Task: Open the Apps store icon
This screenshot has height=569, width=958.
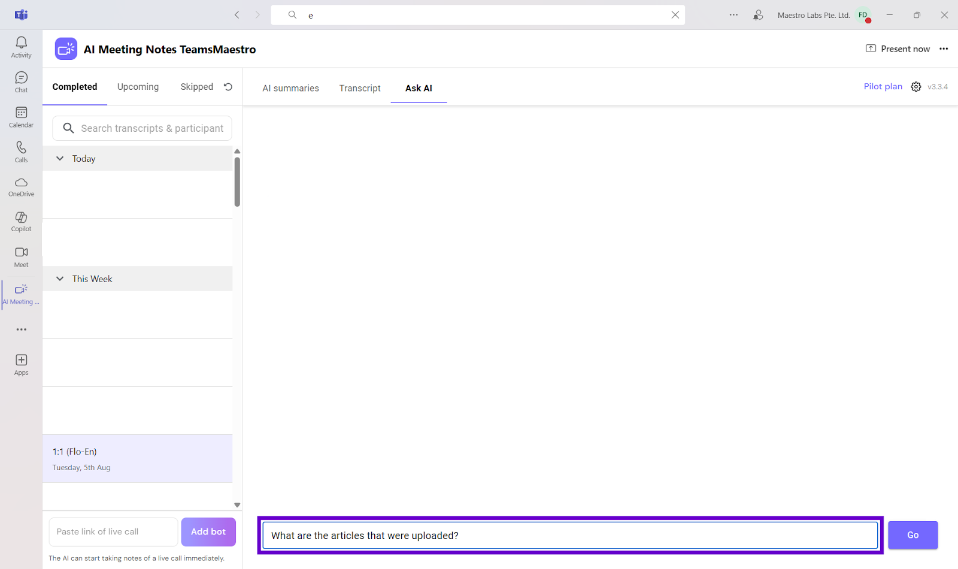Action: click(21, 364)
